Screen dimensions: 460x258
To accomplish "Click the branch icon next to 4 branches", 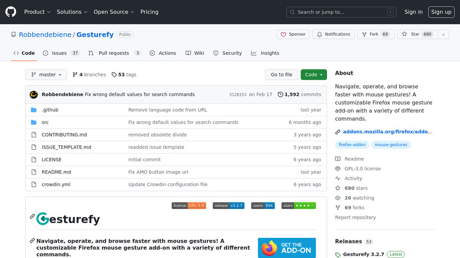I will tap(75, 75).
